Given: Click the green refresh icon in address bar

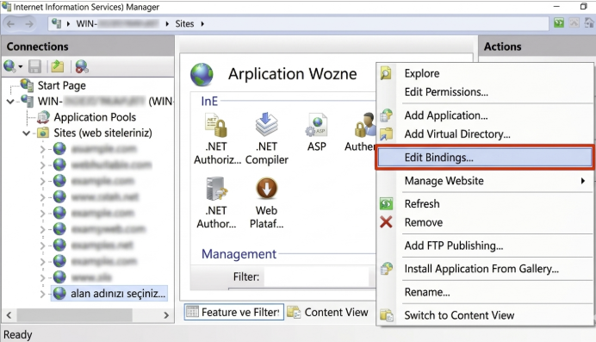Looking at the screenshot, I should point(559,22).
